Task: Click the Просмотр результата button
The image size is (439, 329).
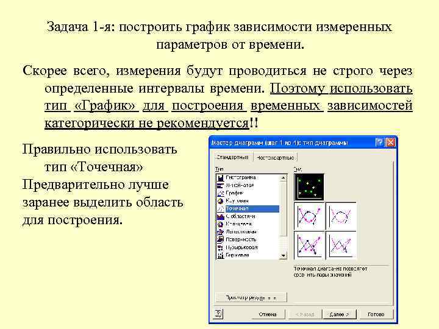Action: (x=251, y=297)
